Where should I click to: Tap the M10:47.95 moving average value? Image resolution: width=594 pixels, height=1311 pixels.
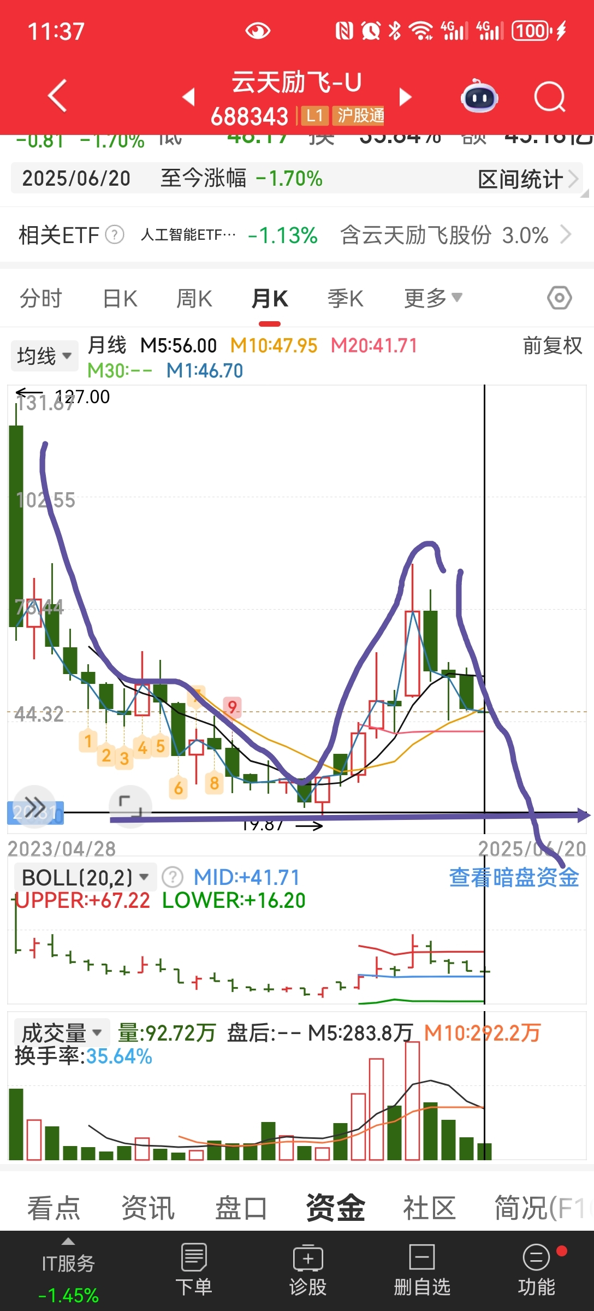(274, 346)
